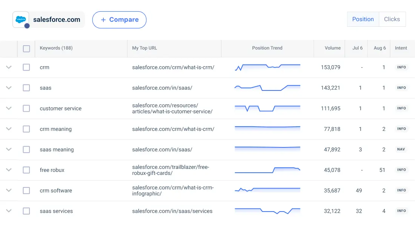Click the Compare button
This screenshot has width=415, height=233.
tap(119, 20)
